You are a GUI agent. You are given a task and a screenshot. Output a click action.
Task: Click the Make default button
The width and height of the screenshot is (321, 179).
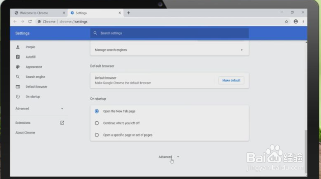point(231,80)
